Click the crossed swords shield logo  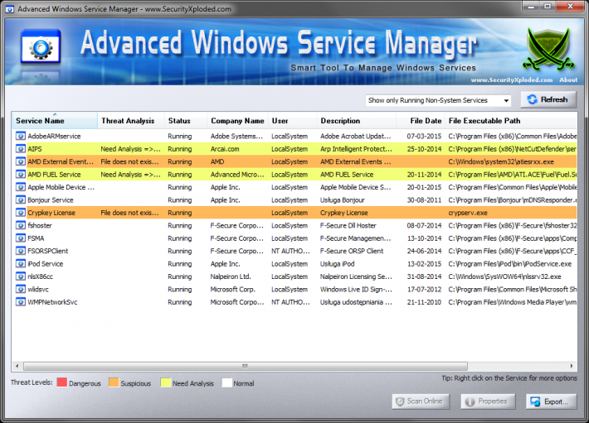point(548,50)
